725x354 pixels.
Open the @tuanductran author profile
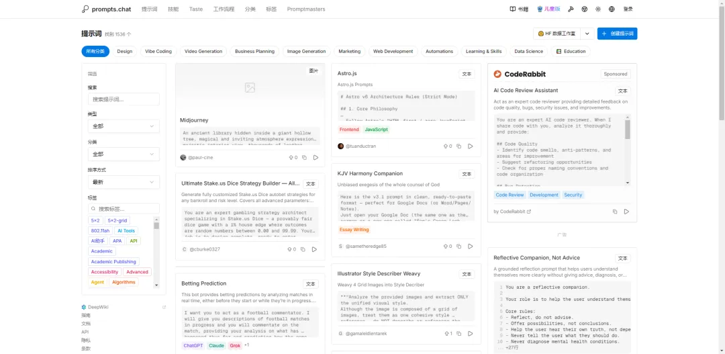(360, 146)
